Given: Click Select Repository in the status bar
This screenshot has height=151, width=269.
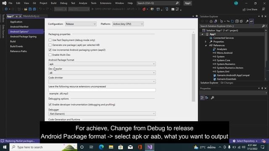Looking at the screenshot, I should coord(245,141).
